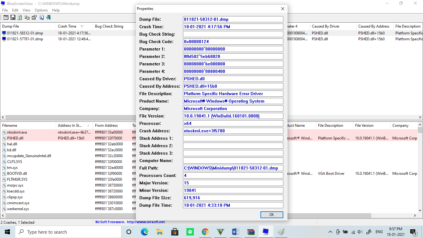Show hidden tray icons chevron
Image resolution: width=423 pixels, height=238 pixels.
330,232
